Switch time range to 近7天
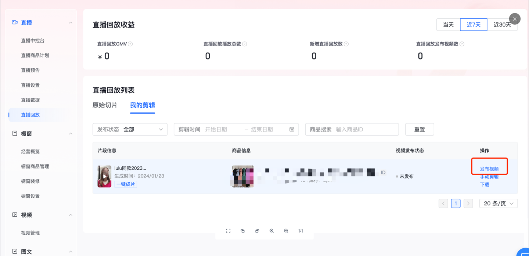The width and height of the screenshot is (529, 256). 474,24
